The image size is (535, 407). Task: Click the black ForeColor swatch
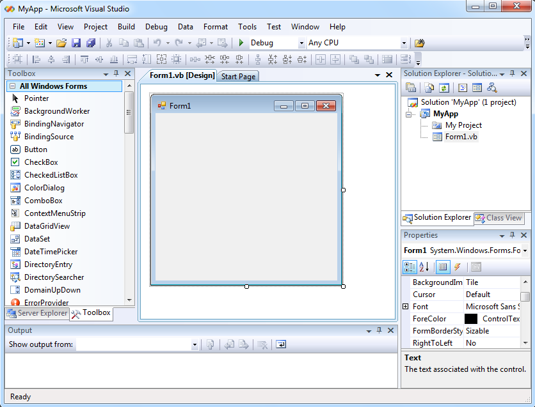(471, 319)
